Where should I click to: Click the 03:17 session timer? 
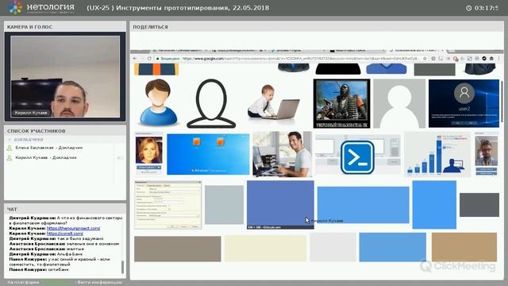coord(487,8)
